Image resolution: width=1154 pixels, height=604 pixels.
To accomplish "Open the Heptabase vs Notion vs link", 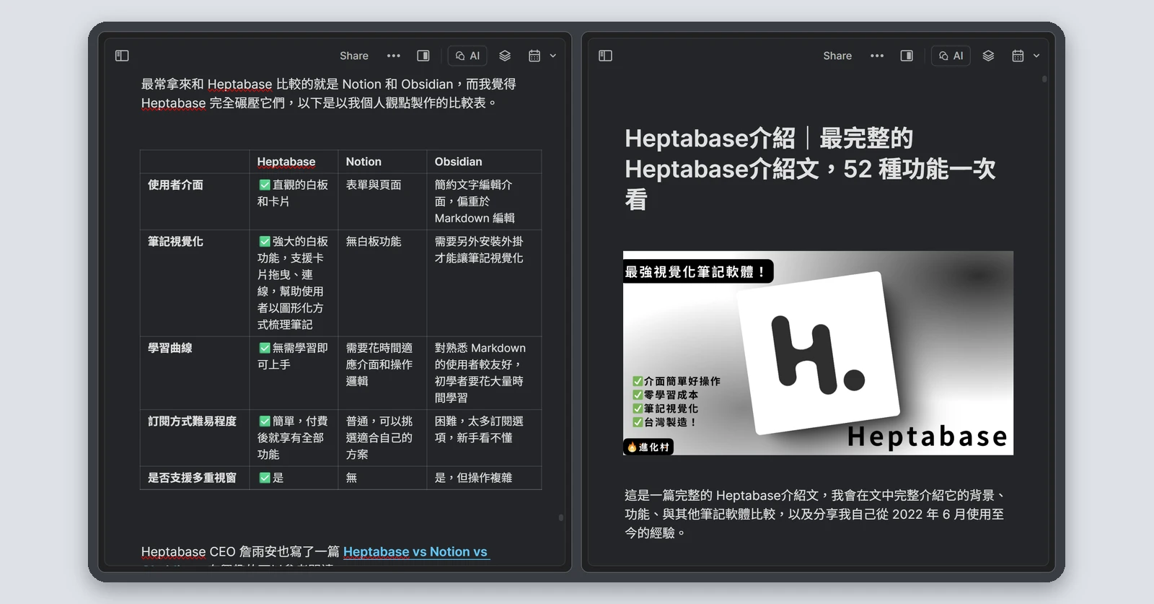I will 415,552.
